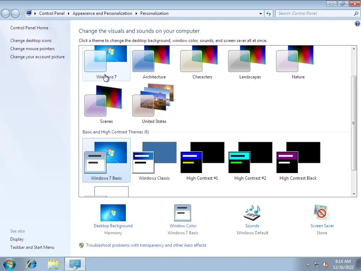The width and height of the screenshot is (361, 271).
Task: Show hidden tray icons arrow
Action: (x=308, y=264)
